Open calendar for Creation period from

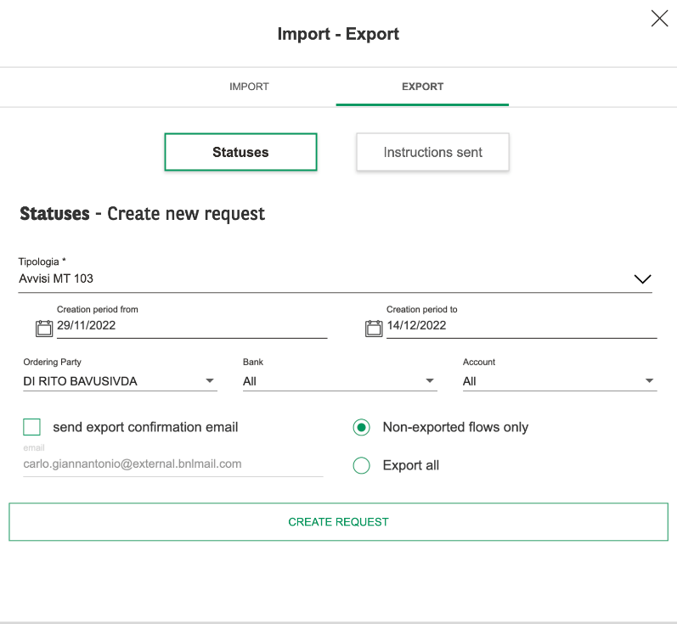pos(44,328)
